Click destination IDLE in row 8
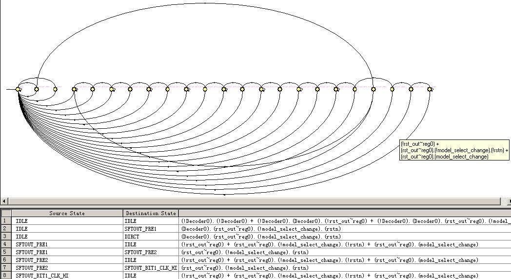This screenshot has width=511, height=279. 151,276
